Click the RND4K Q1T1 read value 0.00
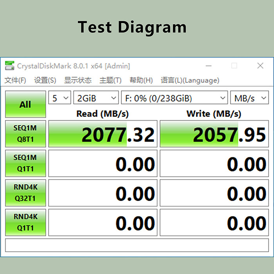 pyautogui.click(x=103, y=222)
